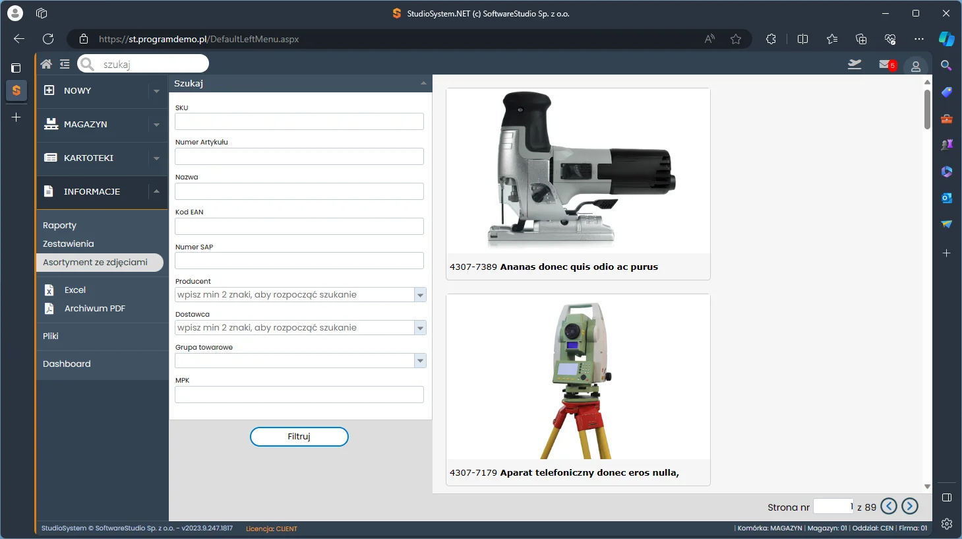Add page to favorites star

coord(736,39)
